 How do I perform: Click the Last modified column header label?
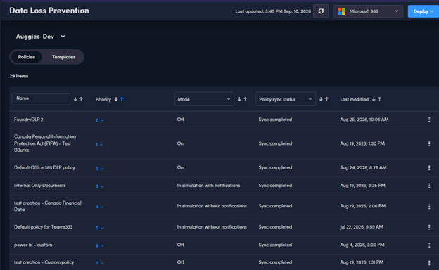pyautogui.click(x=354, y=99)
